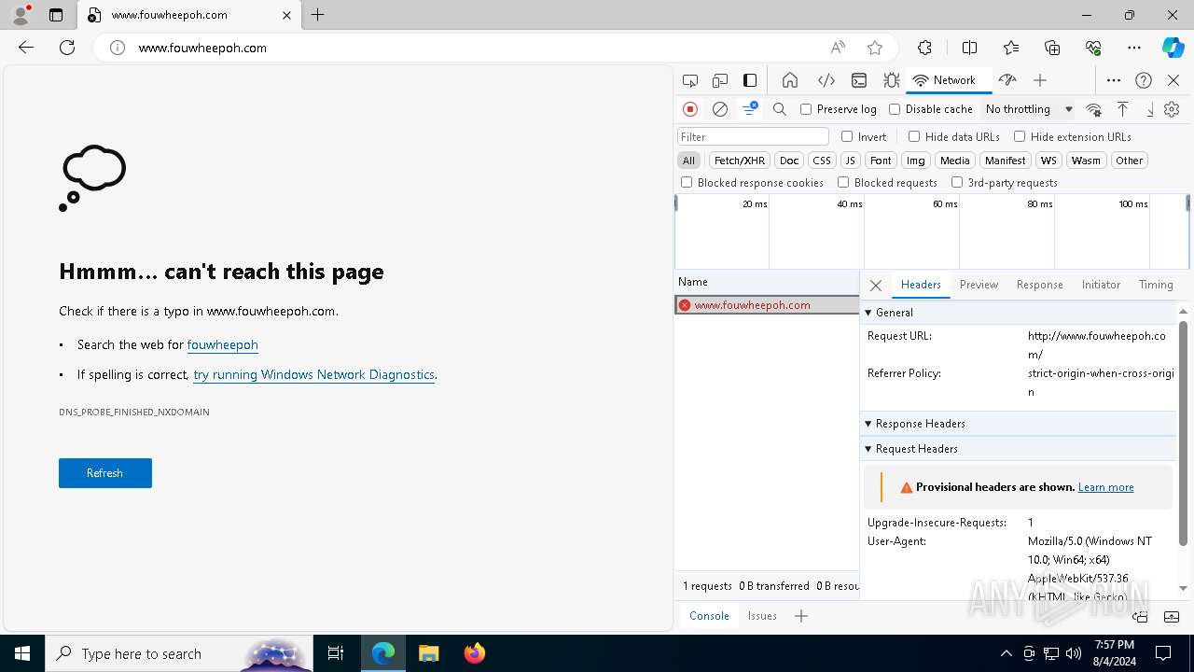Open the Performance tool gauge icon
The height and width of the screenshot is (672, 1194).
tap(1007, 80)
